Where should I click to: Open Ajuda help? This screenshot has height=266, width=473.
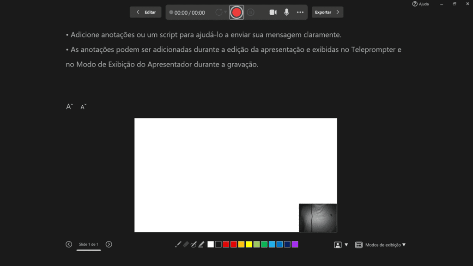pos(420,4)
